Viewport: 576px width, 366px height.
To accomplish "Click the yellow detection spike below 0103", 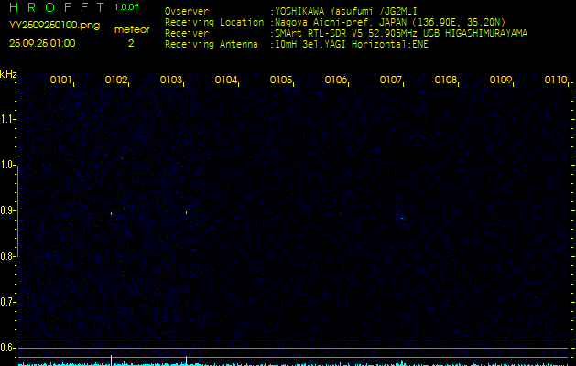I will click(x=186, y=361).
